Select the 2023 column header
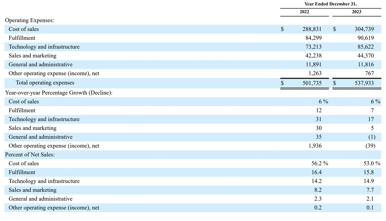 pyautogui.click(x=356, y=12)
